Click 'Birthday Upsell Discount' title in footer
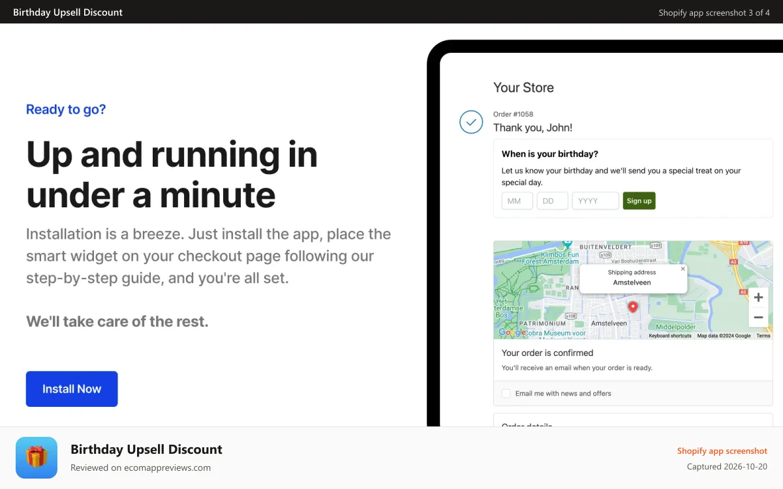 [146, 449]
